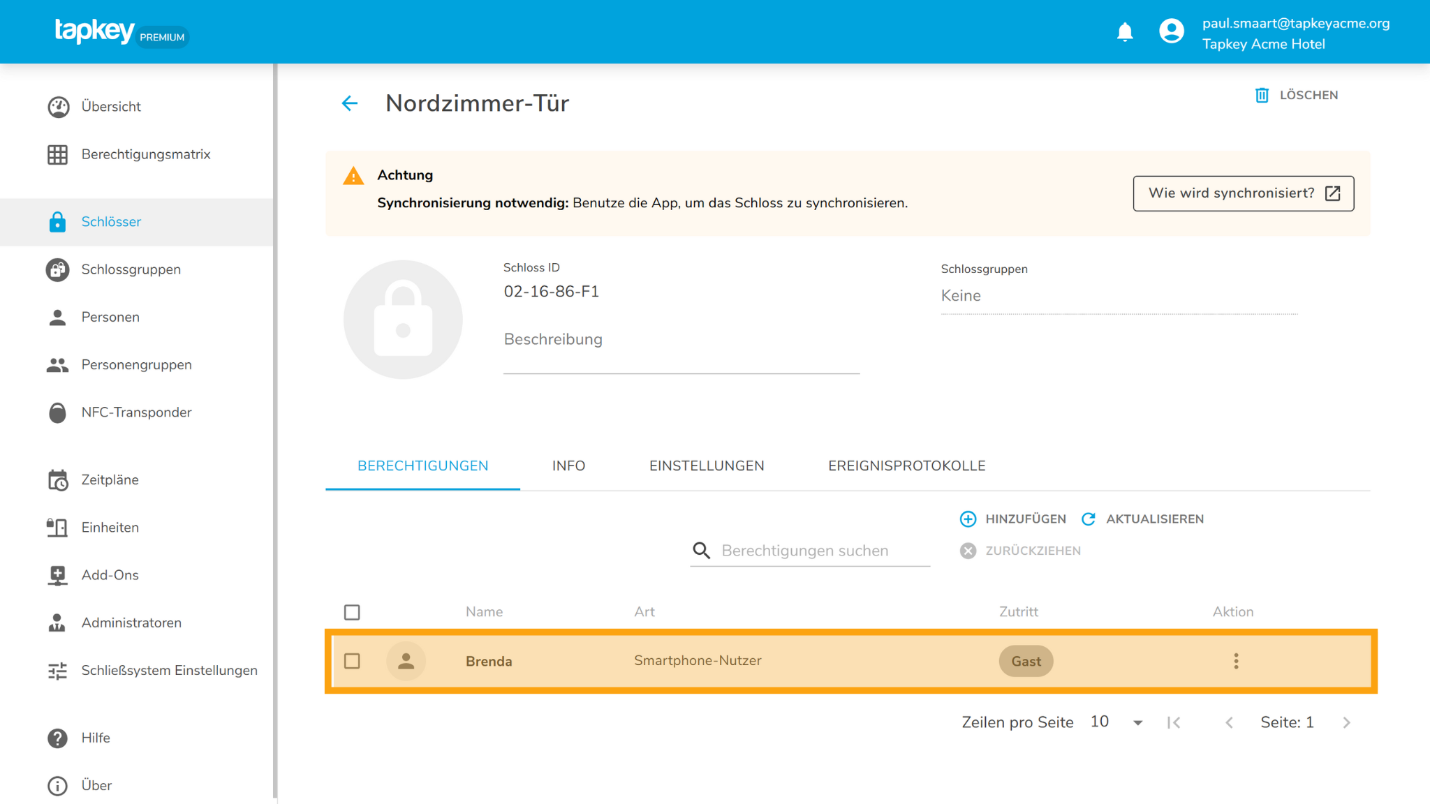This screenshot has height=804, width=1430.
Task: Switch to the Info tab
Action: coord(568,466)
